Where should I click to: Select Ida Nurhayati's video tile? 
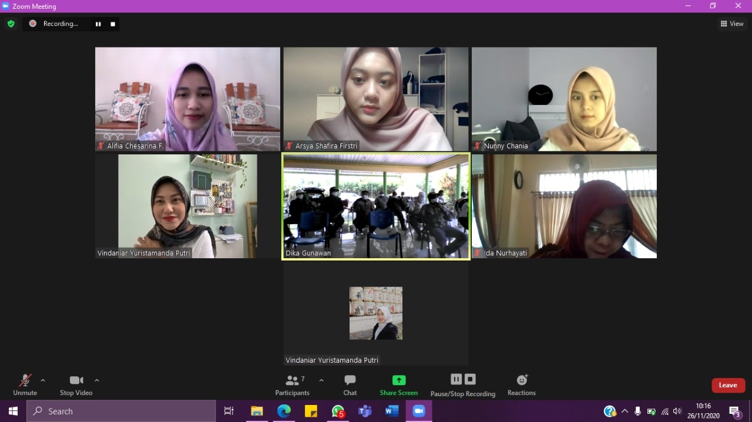(564, 206)
